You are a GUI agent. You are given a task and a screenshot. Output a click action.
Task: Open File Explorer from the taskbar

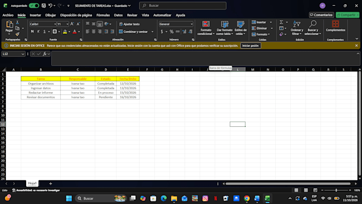tap(174, 198)
